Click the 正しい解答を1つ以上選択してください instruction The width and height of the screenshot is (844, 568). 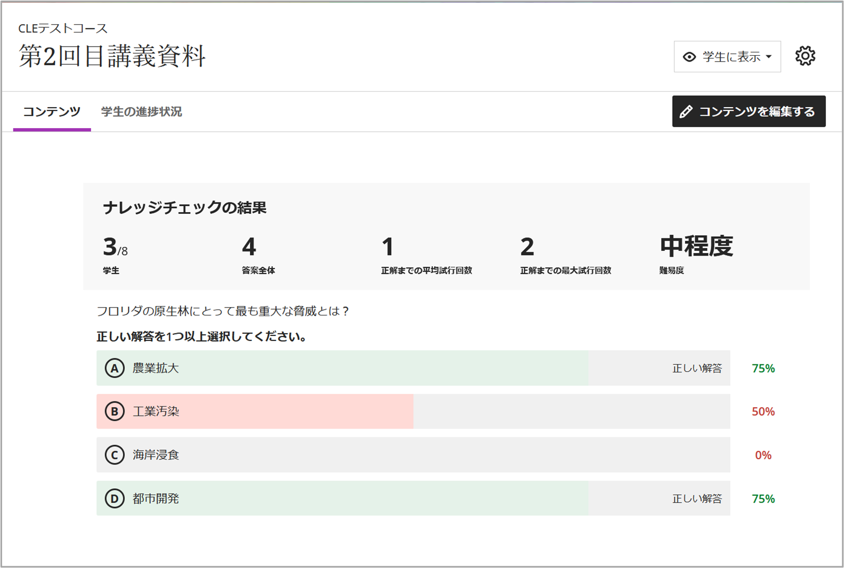coord(201,337)
